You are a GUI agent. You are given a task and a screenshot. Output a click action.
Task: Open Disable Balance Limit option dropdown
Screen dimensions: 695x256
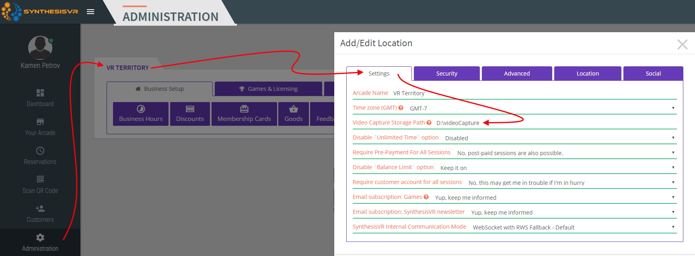[x=557, y=168]
